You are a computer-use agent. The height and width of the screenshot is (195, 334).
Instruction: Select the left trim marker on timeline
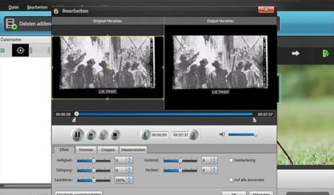coord(74,120)
